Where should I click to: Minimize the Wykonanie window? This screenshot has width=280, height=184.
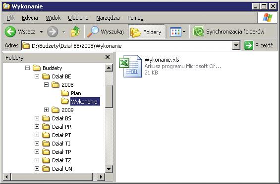256,6
